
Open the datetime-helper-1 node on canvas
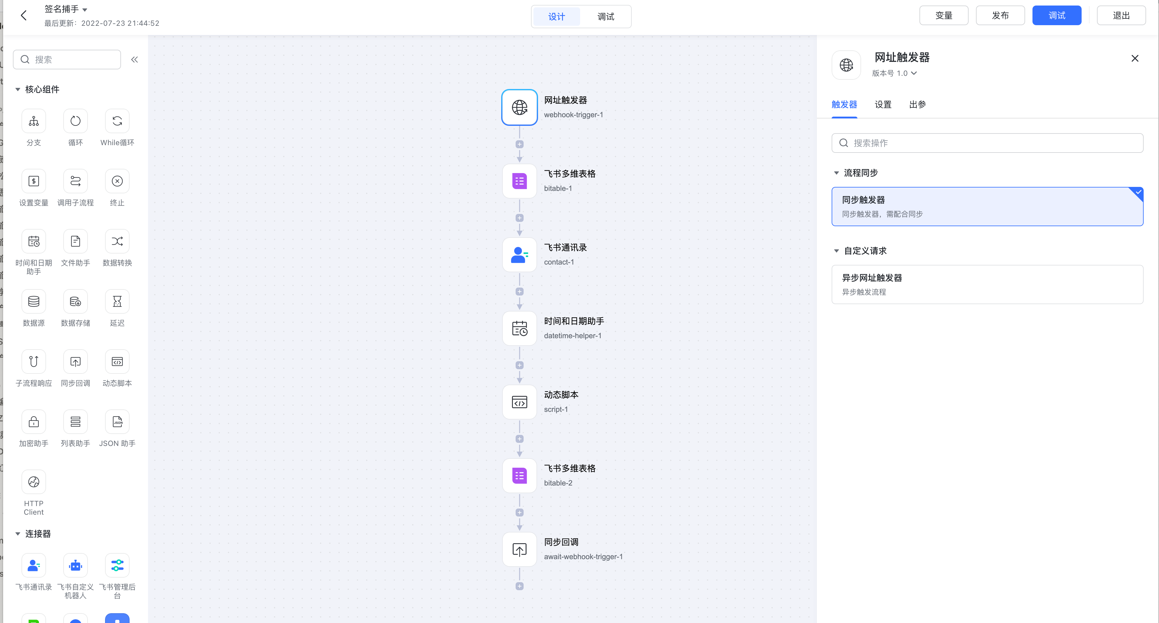(x=520, y=329)
